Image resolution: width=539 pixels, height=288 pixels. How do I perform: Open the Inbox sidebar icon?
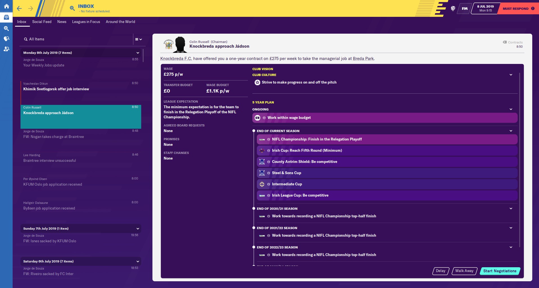[x=6, y=17]
